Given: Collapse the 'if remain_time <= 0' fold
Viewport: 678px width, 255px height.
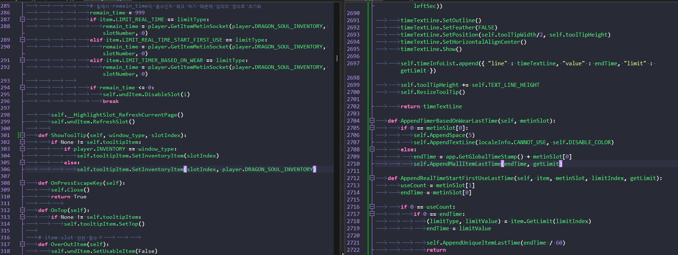Looking at the screenshot, I should [22, 88].
